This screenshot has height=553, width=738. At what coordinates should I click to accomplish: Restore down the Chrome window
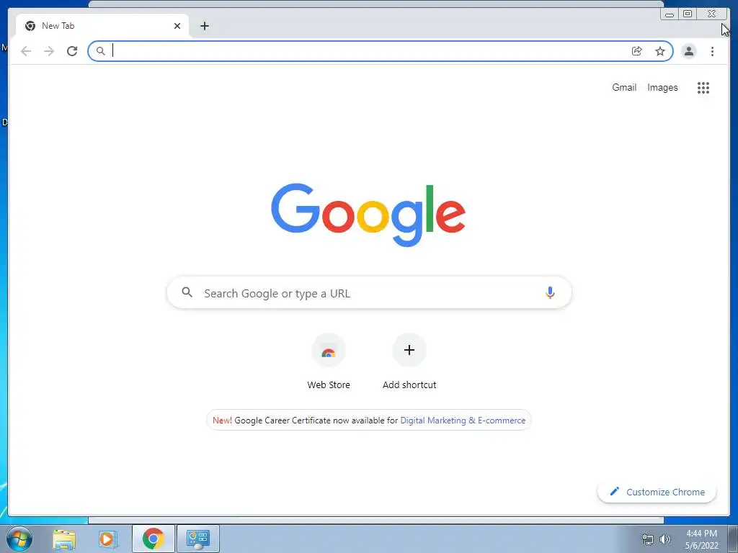(688, 14)
